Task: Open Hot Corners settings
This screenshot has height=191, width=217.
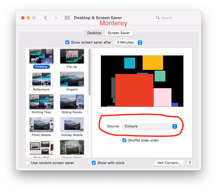Action: click(169, 163)
